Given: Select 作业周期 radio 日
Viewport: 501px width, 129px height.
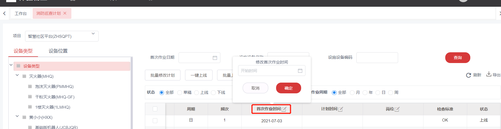Looking at the screenshot, I should point(378,93).
